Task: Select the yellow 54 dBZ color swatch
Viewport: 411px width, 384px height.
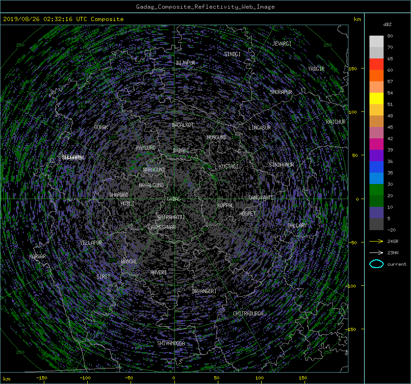Action: 376,98
